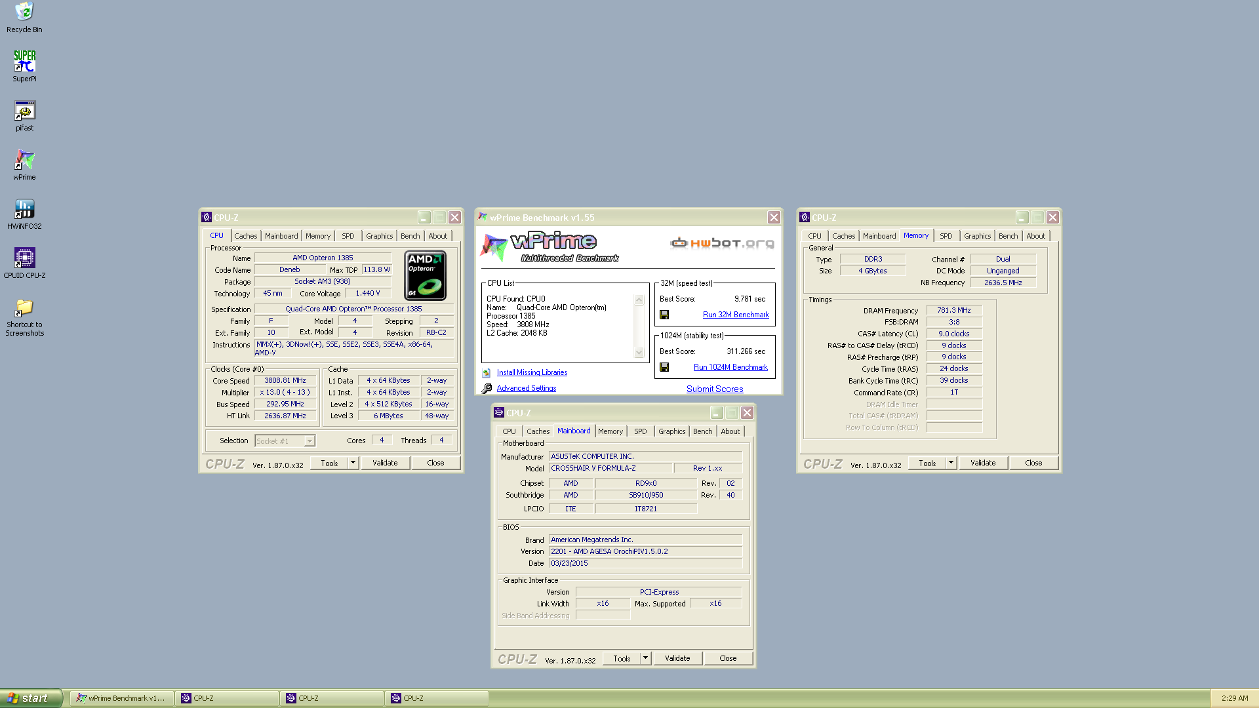The height and width of the screenshot is (708, 1259).
Task: Open the Recycle Bin desktop icon
Action: [24, 12]
